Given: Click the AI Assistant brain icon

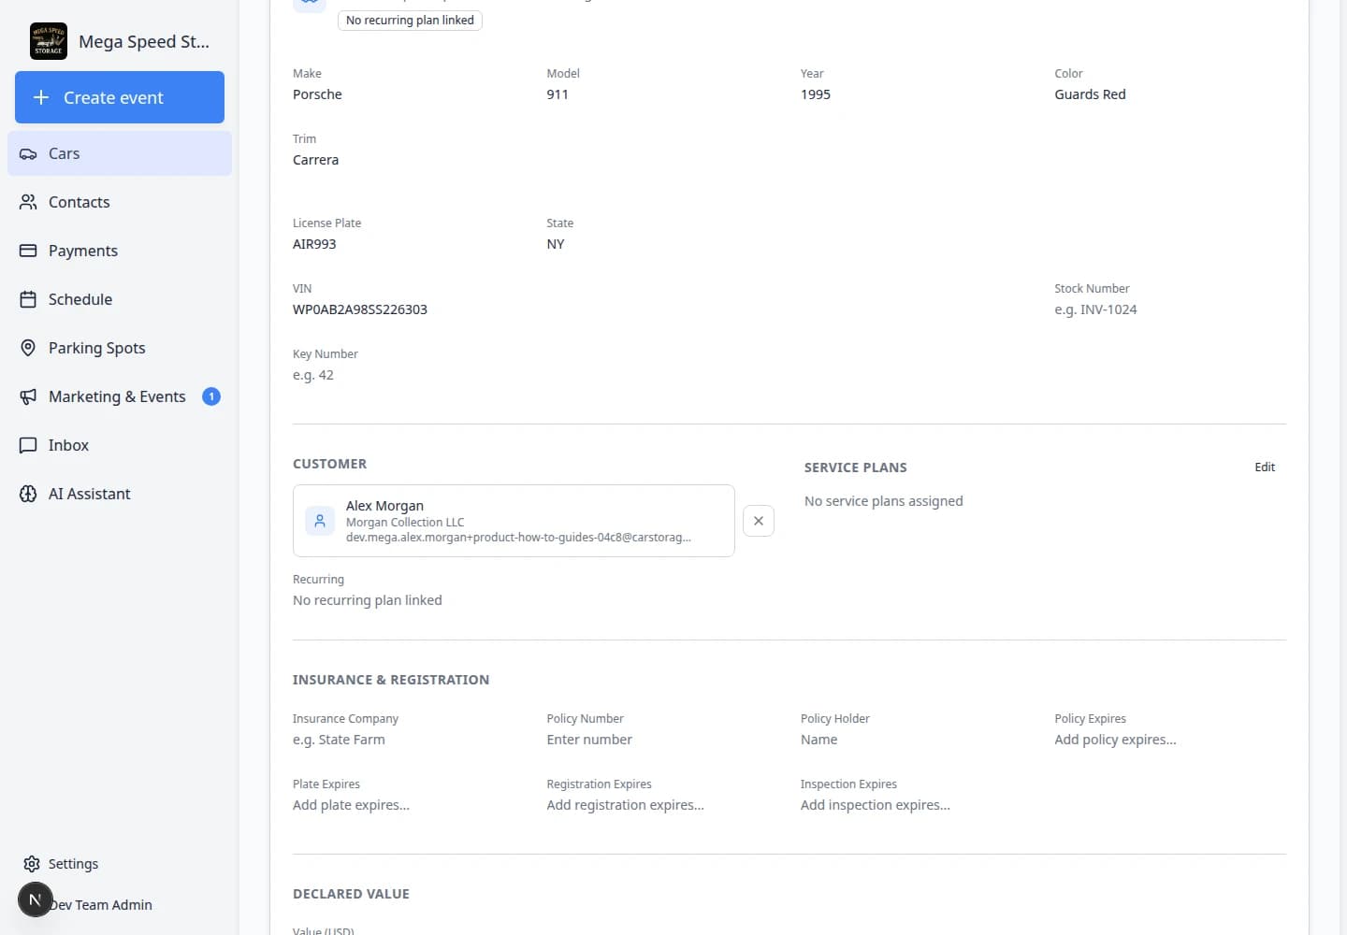Looking at the screenshot, I should tap(28, 494).
